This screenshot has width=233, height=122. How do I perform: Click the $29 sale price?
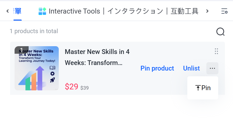pos(72,87)
